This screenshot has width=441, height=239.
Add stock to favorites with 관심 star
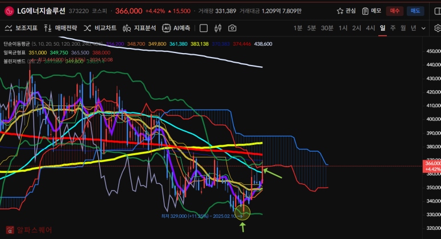pyautogui.click(x=346, y=11)
